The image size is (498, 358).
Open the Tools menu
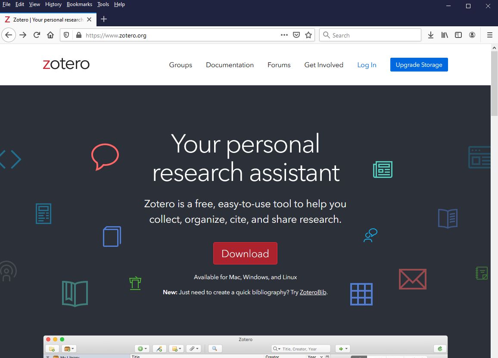point(103,4)
